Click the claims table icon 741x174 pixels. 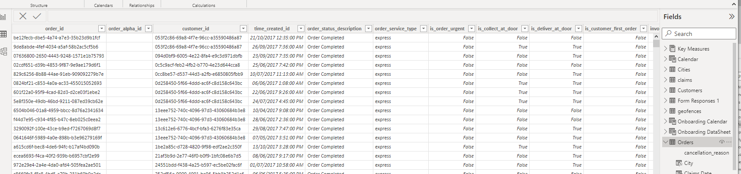pyautogui.click(x=673, y=80)
